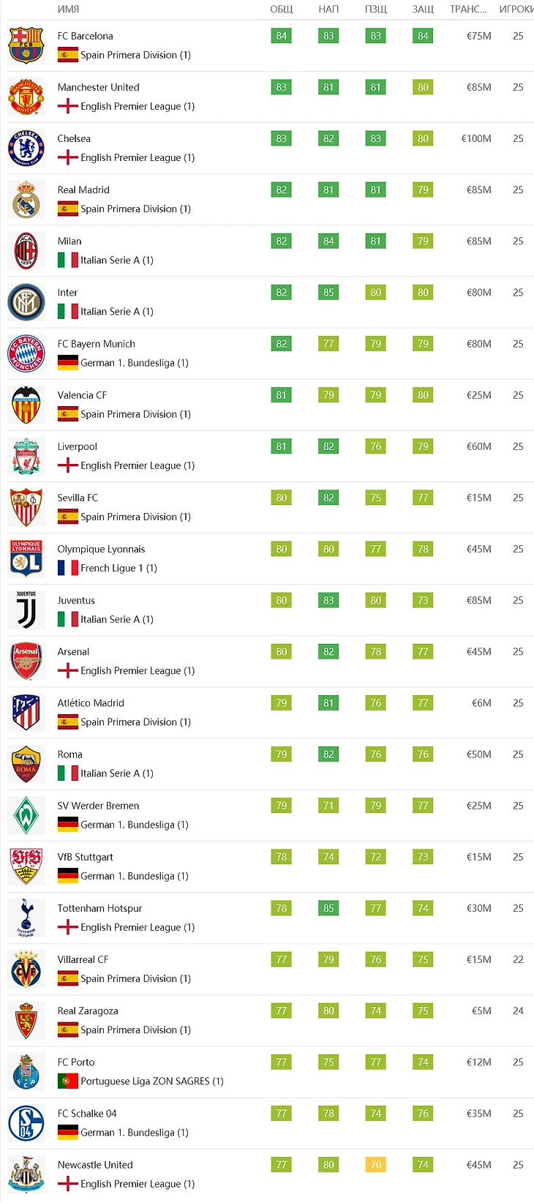Screen dimensions: 534x1203
Task: Click the French flag next to Ligue 1
Action: (68, 568)
